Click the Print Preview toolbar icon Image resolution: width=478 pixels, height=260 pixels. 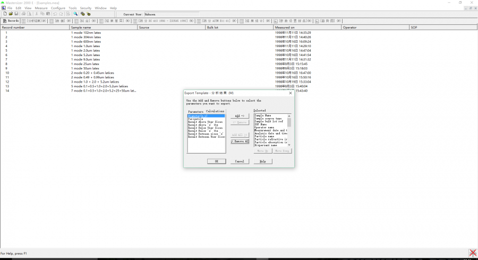click(29, 14)
